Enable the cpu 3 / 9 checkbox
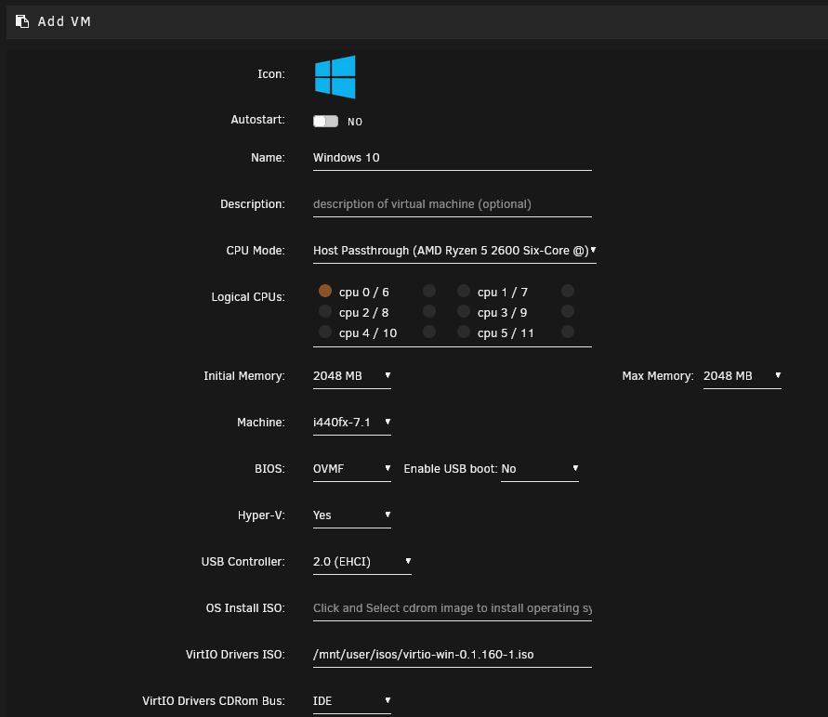The width and height of the screenshot is (828, 717). (x=464, y=311)
